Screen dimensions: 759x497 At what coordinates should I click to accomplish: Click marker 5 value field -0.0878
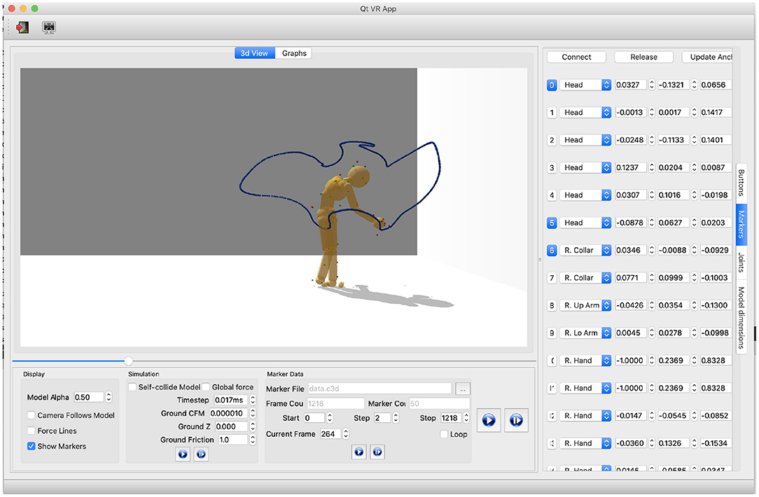click(631, 223)
